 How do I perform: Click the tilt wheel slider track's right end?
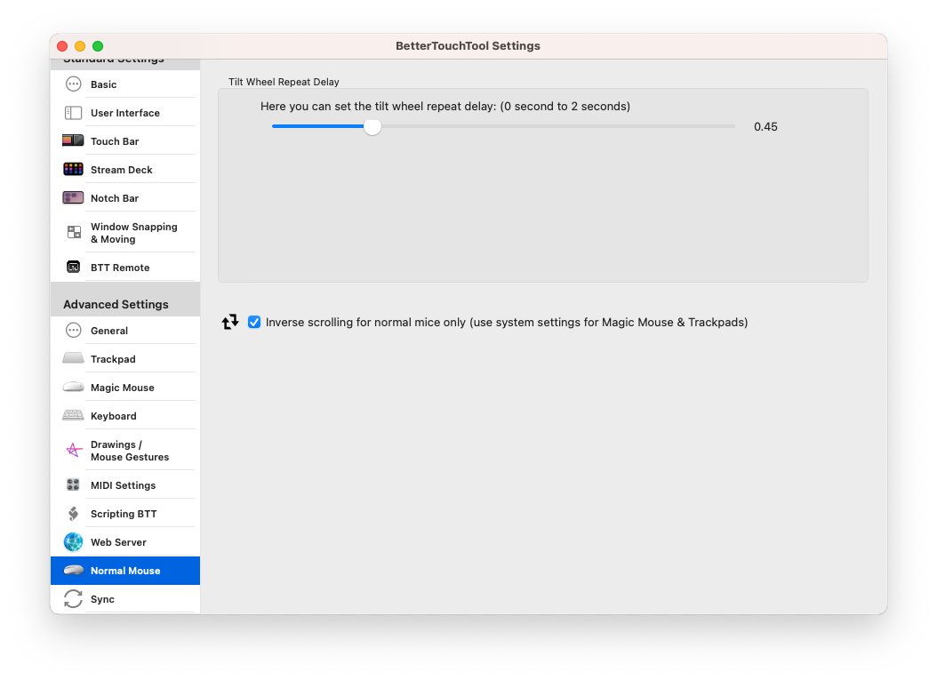pyautogui.click(x=733, y=126)
